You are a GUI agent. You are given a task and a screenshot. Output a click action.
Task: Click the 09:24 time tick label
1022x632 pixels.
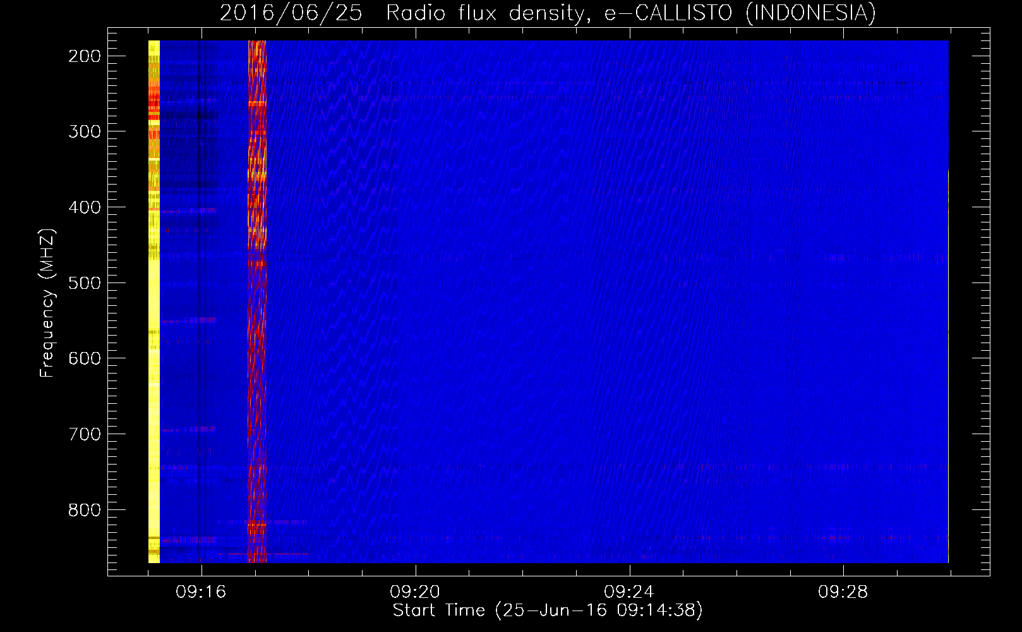pyautogui.click(x=629, y=592)
